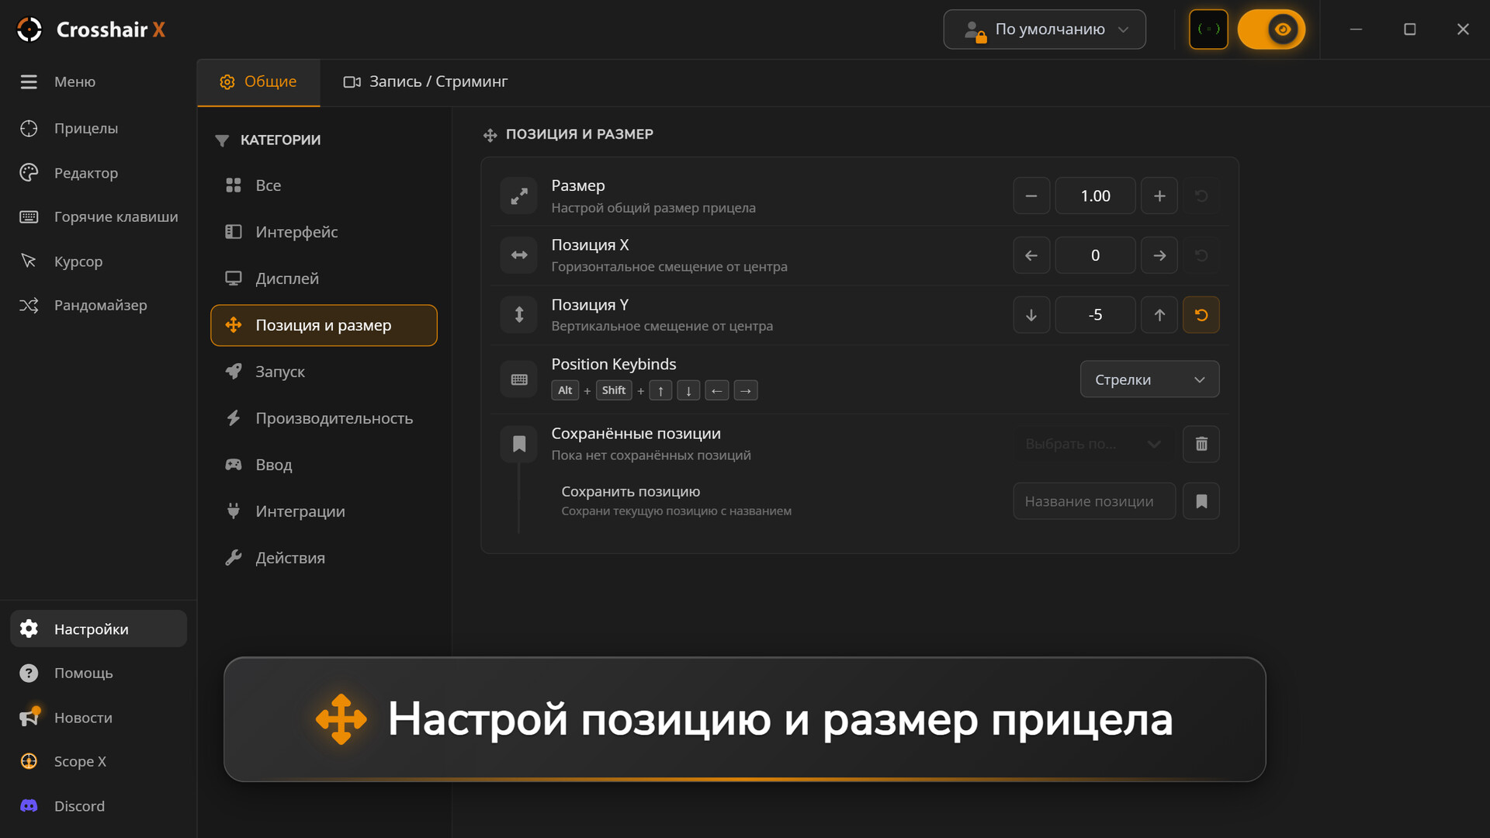This screenshot has width=1490, height=838.
Task: Open the Выбрать позицию dropdown
Action: click(x=1094, y=444)
